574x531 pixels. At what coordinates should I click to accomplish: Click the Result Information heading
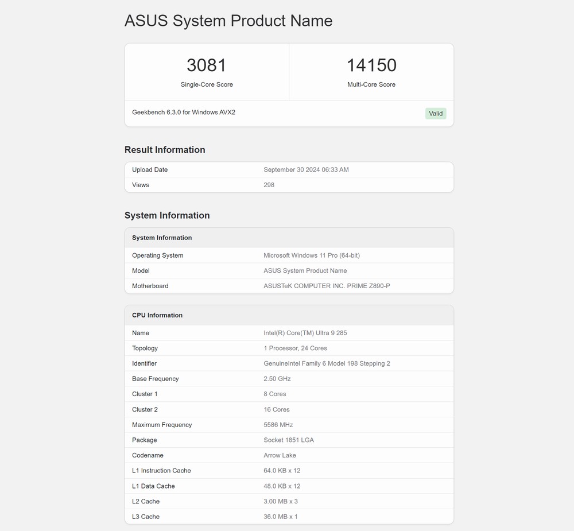165,150
